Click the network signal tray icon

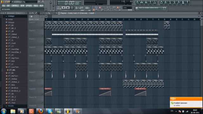point(187,111)
